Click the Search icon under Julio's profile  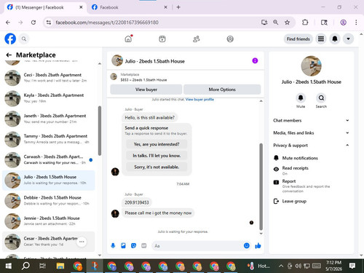321,98
